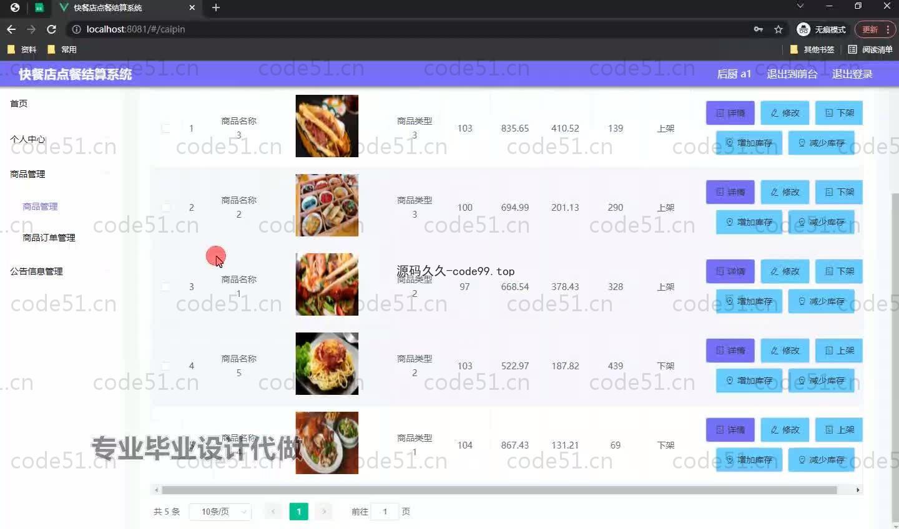Open the 资料 bookmarks folder
The width and height of the screenshot is (899, 529).
[x=22, y=49]
